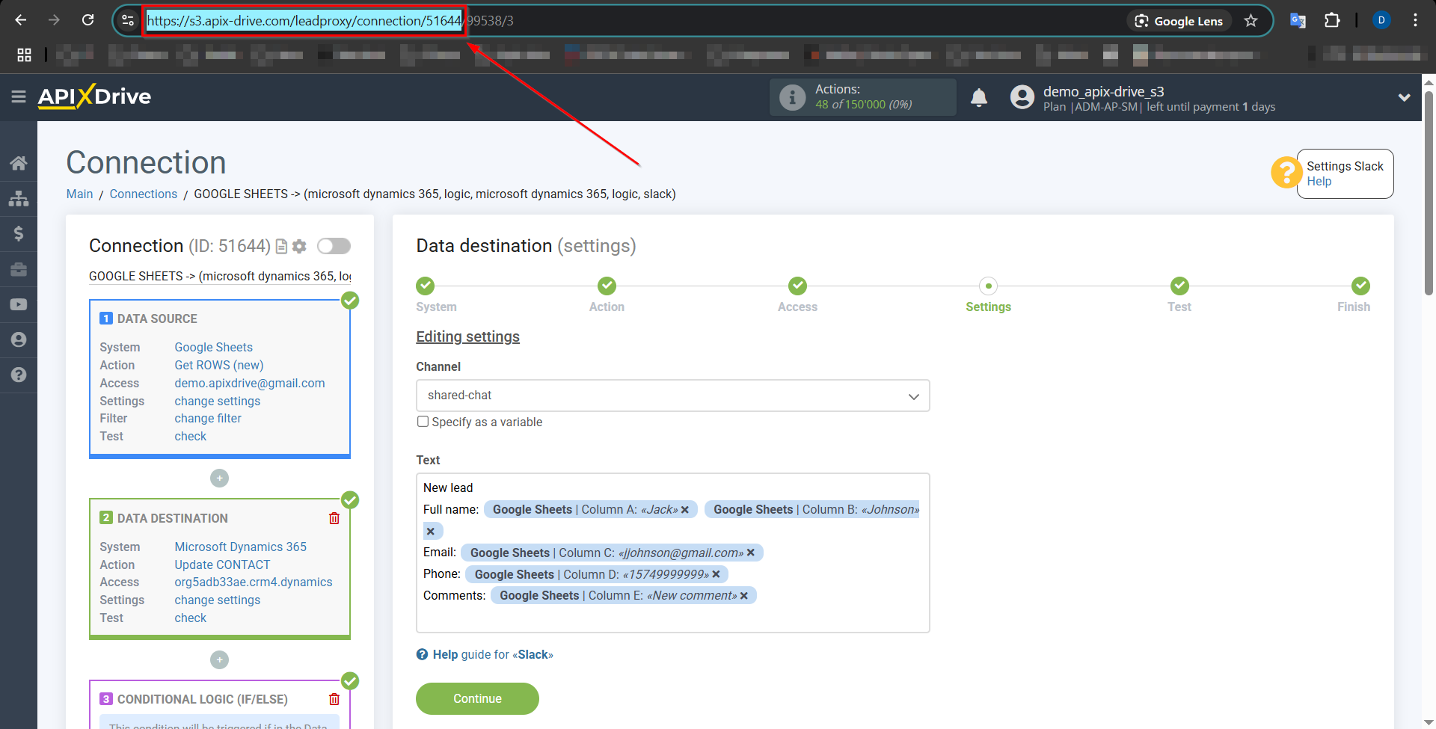1436x729 pixels.
Task: Open the notifications bell
Action: 979,97
